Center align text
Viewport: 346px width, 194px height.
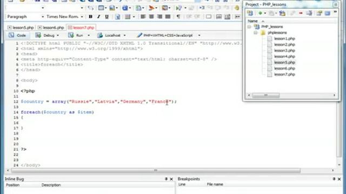(151, 17)
